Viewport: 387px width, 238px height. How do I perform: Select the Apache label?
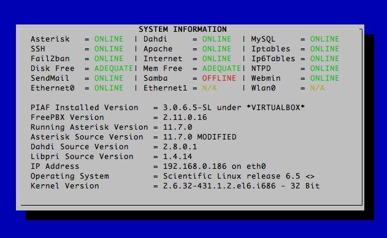coord(158,49)
